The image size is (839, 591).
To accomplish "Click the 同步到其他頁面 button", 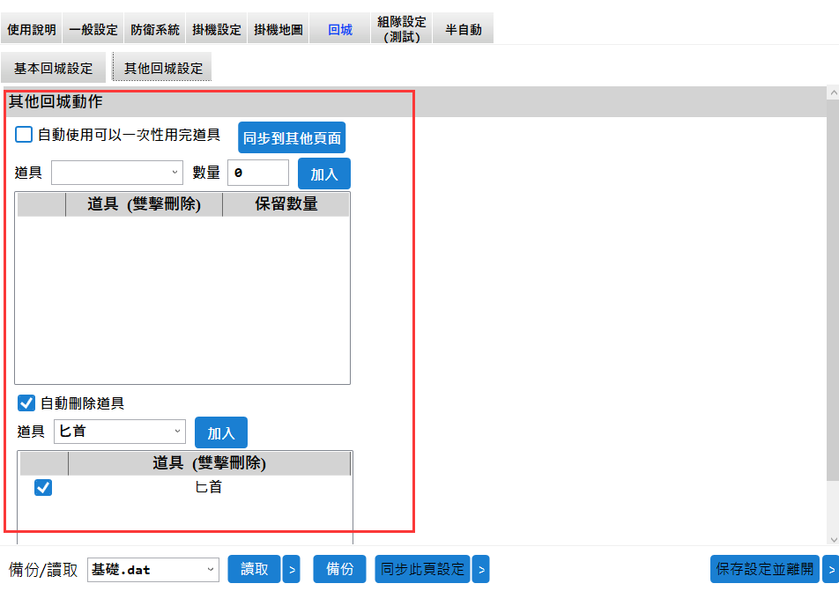I will click(x=291, y=137).
